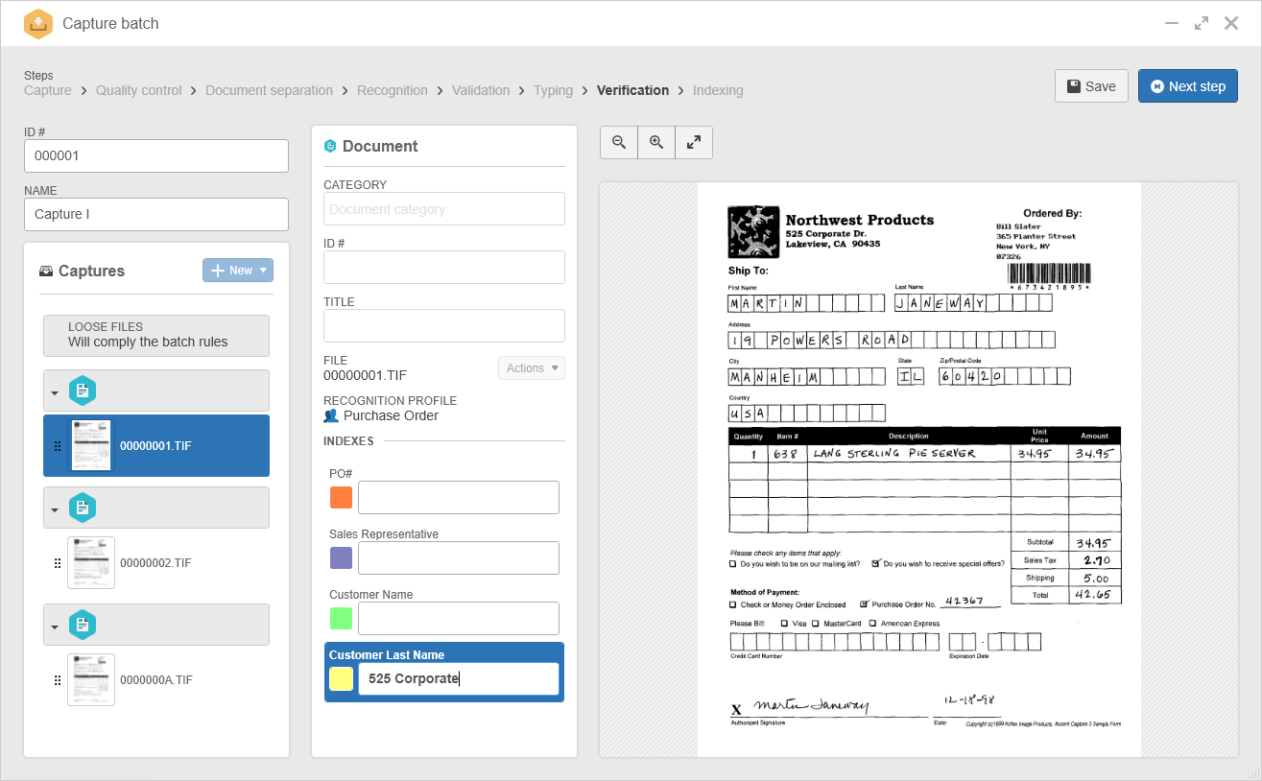
Task: Click the 00000002.TIF file label
Action: pos(155,563)
